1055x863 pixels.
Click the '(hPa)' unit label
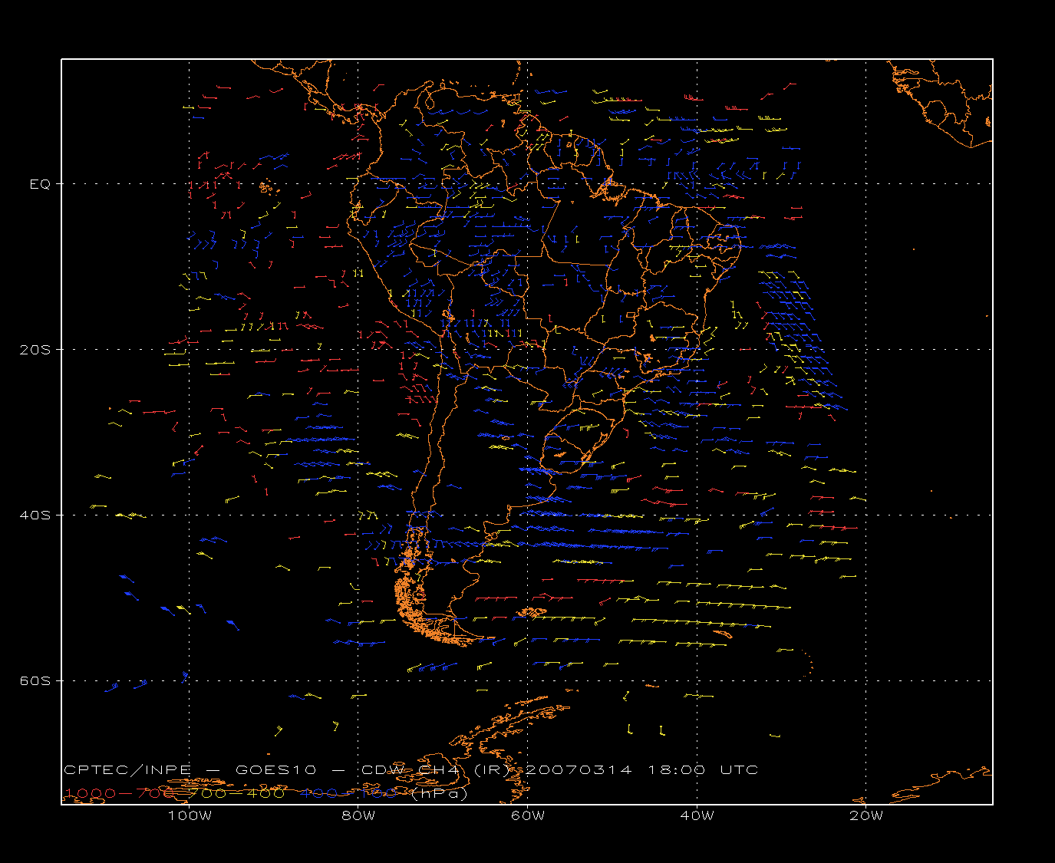pos(439,794)
